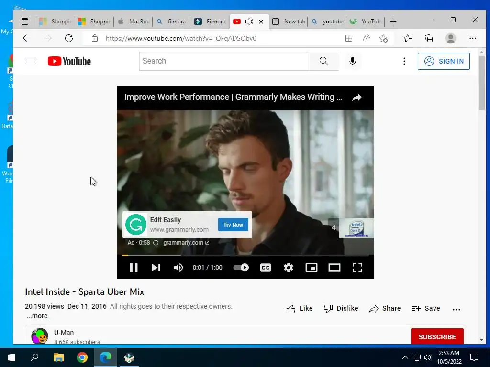Open grammarly.com link under ad
This screenshot has height=367, width=490.
(186, 242)
